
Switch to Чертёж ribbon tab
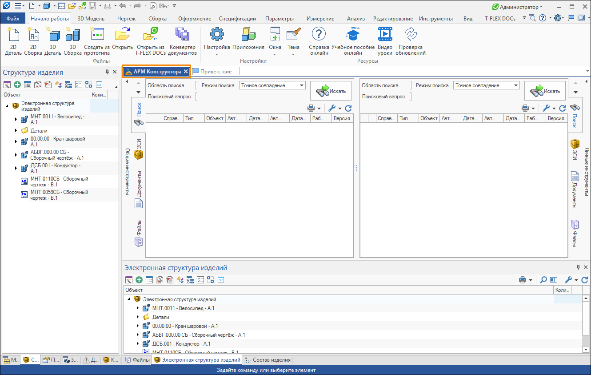tap(126, 19)
